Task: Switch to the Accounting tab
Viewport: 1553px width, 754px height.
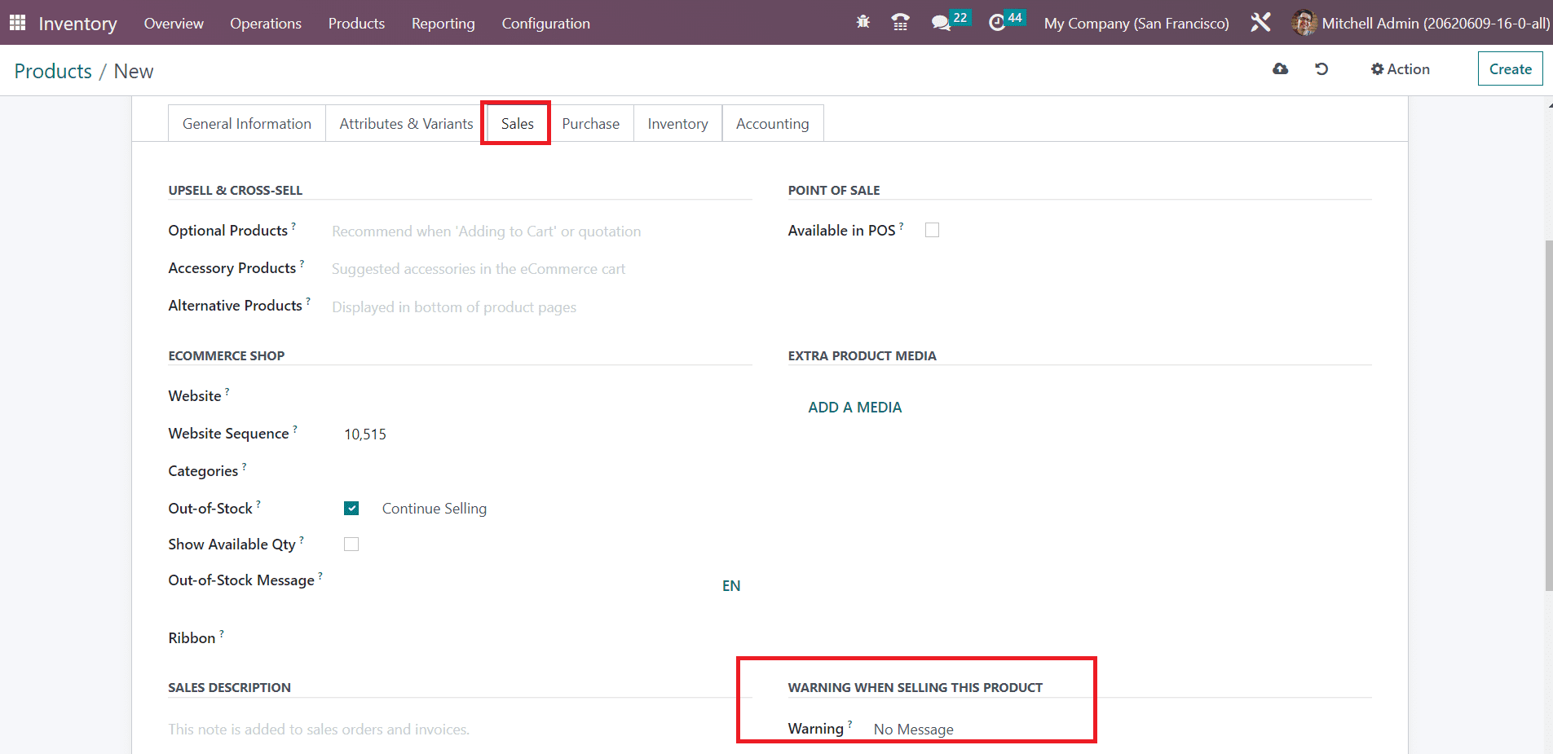Action: pyautogui.click(x=772, y=124)
